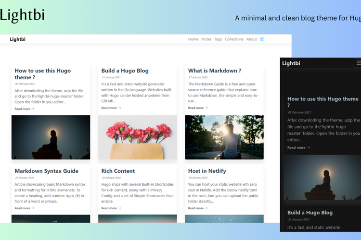Open the Tags nav link
361x240 pixels.
pyautogui.click(x=218, y=39)
